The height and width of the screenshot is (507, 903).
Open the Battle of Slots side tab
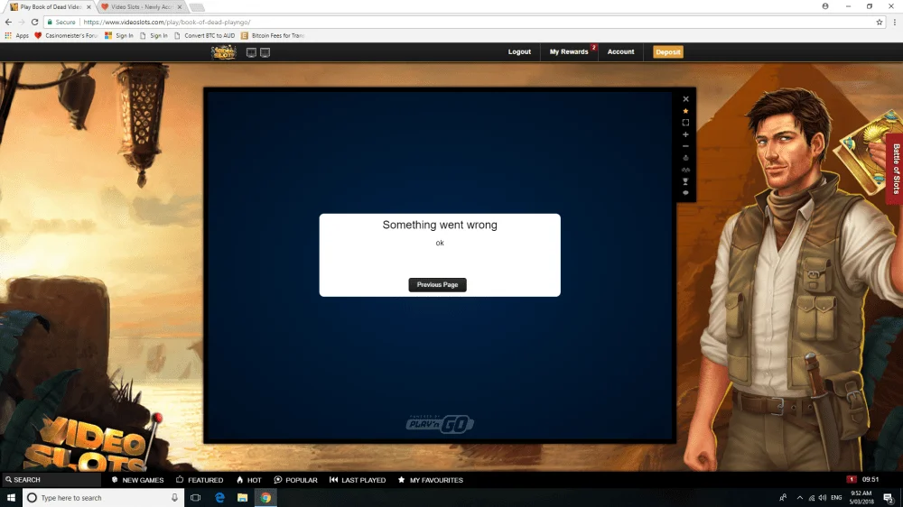point(895,169)
